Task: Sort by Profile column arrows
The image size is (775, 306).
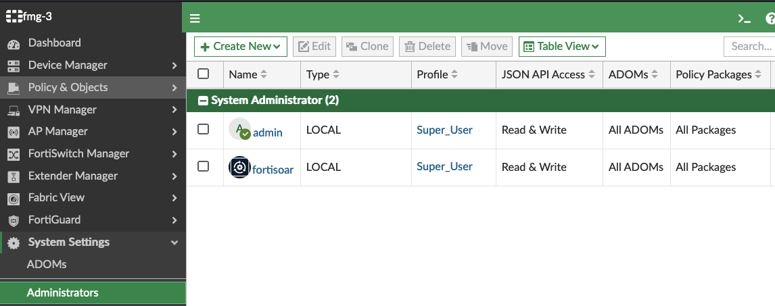Action: tap(454, 75)
